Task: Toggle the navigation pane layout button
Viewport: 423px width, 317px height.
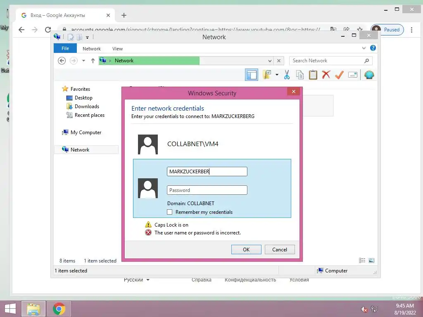Action: (252, 75)
